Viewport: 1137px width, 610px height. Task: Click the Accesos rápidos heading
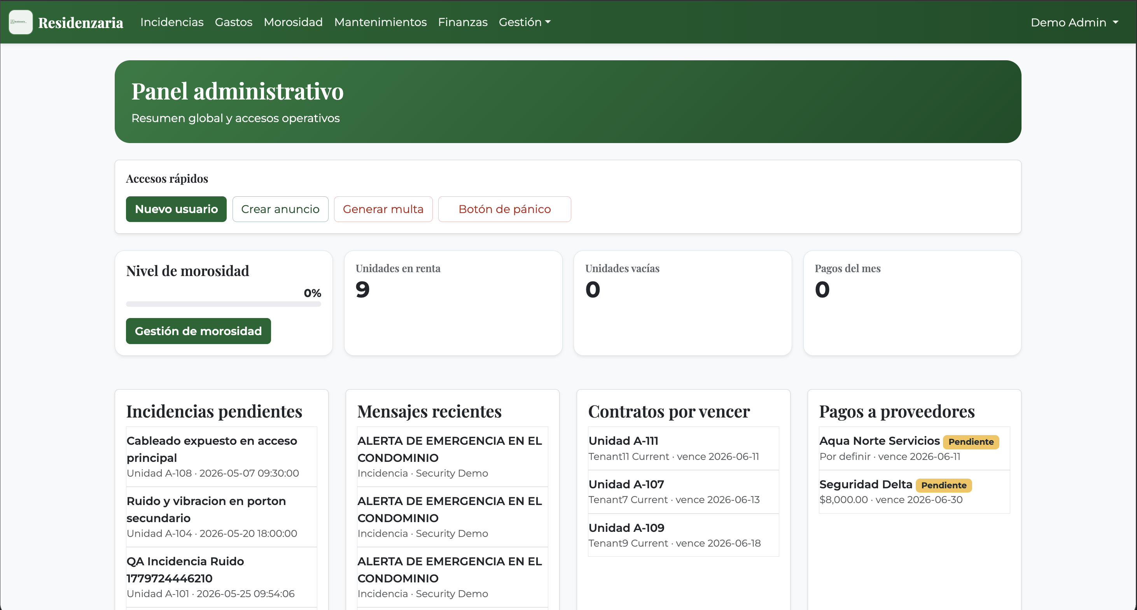pos(167,179)
